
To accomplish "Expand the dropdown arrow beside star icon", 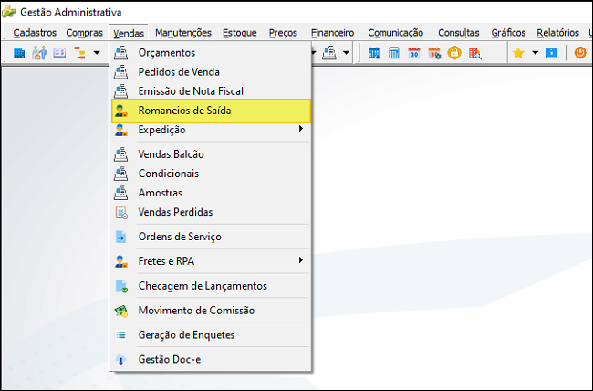I will [536, 53].
